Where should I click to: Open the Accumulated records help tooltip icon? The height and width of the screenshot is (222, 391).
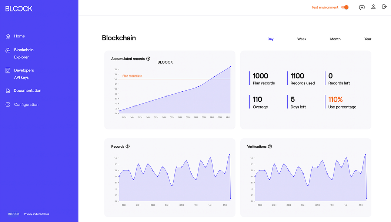point(148,58)
